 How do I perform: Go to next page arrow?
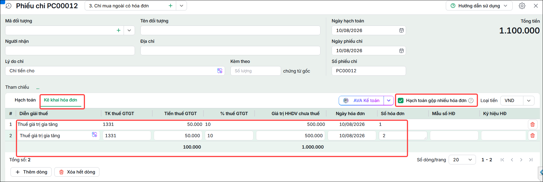(521, 160)
